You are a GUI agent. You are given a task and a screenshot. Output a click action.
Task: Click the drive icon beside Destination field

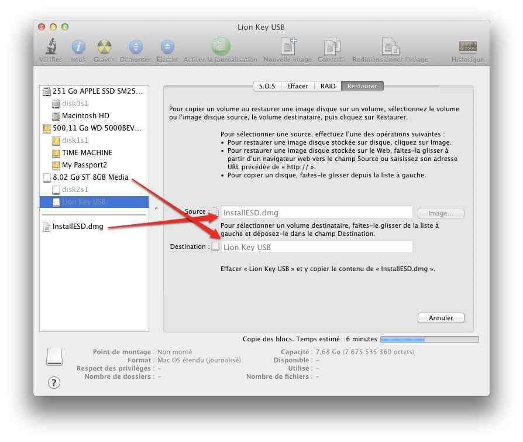215,246
